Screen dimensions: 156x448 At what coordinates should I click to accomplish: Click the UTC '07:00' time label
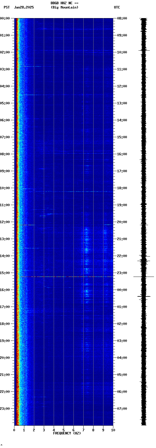(122, 409)
